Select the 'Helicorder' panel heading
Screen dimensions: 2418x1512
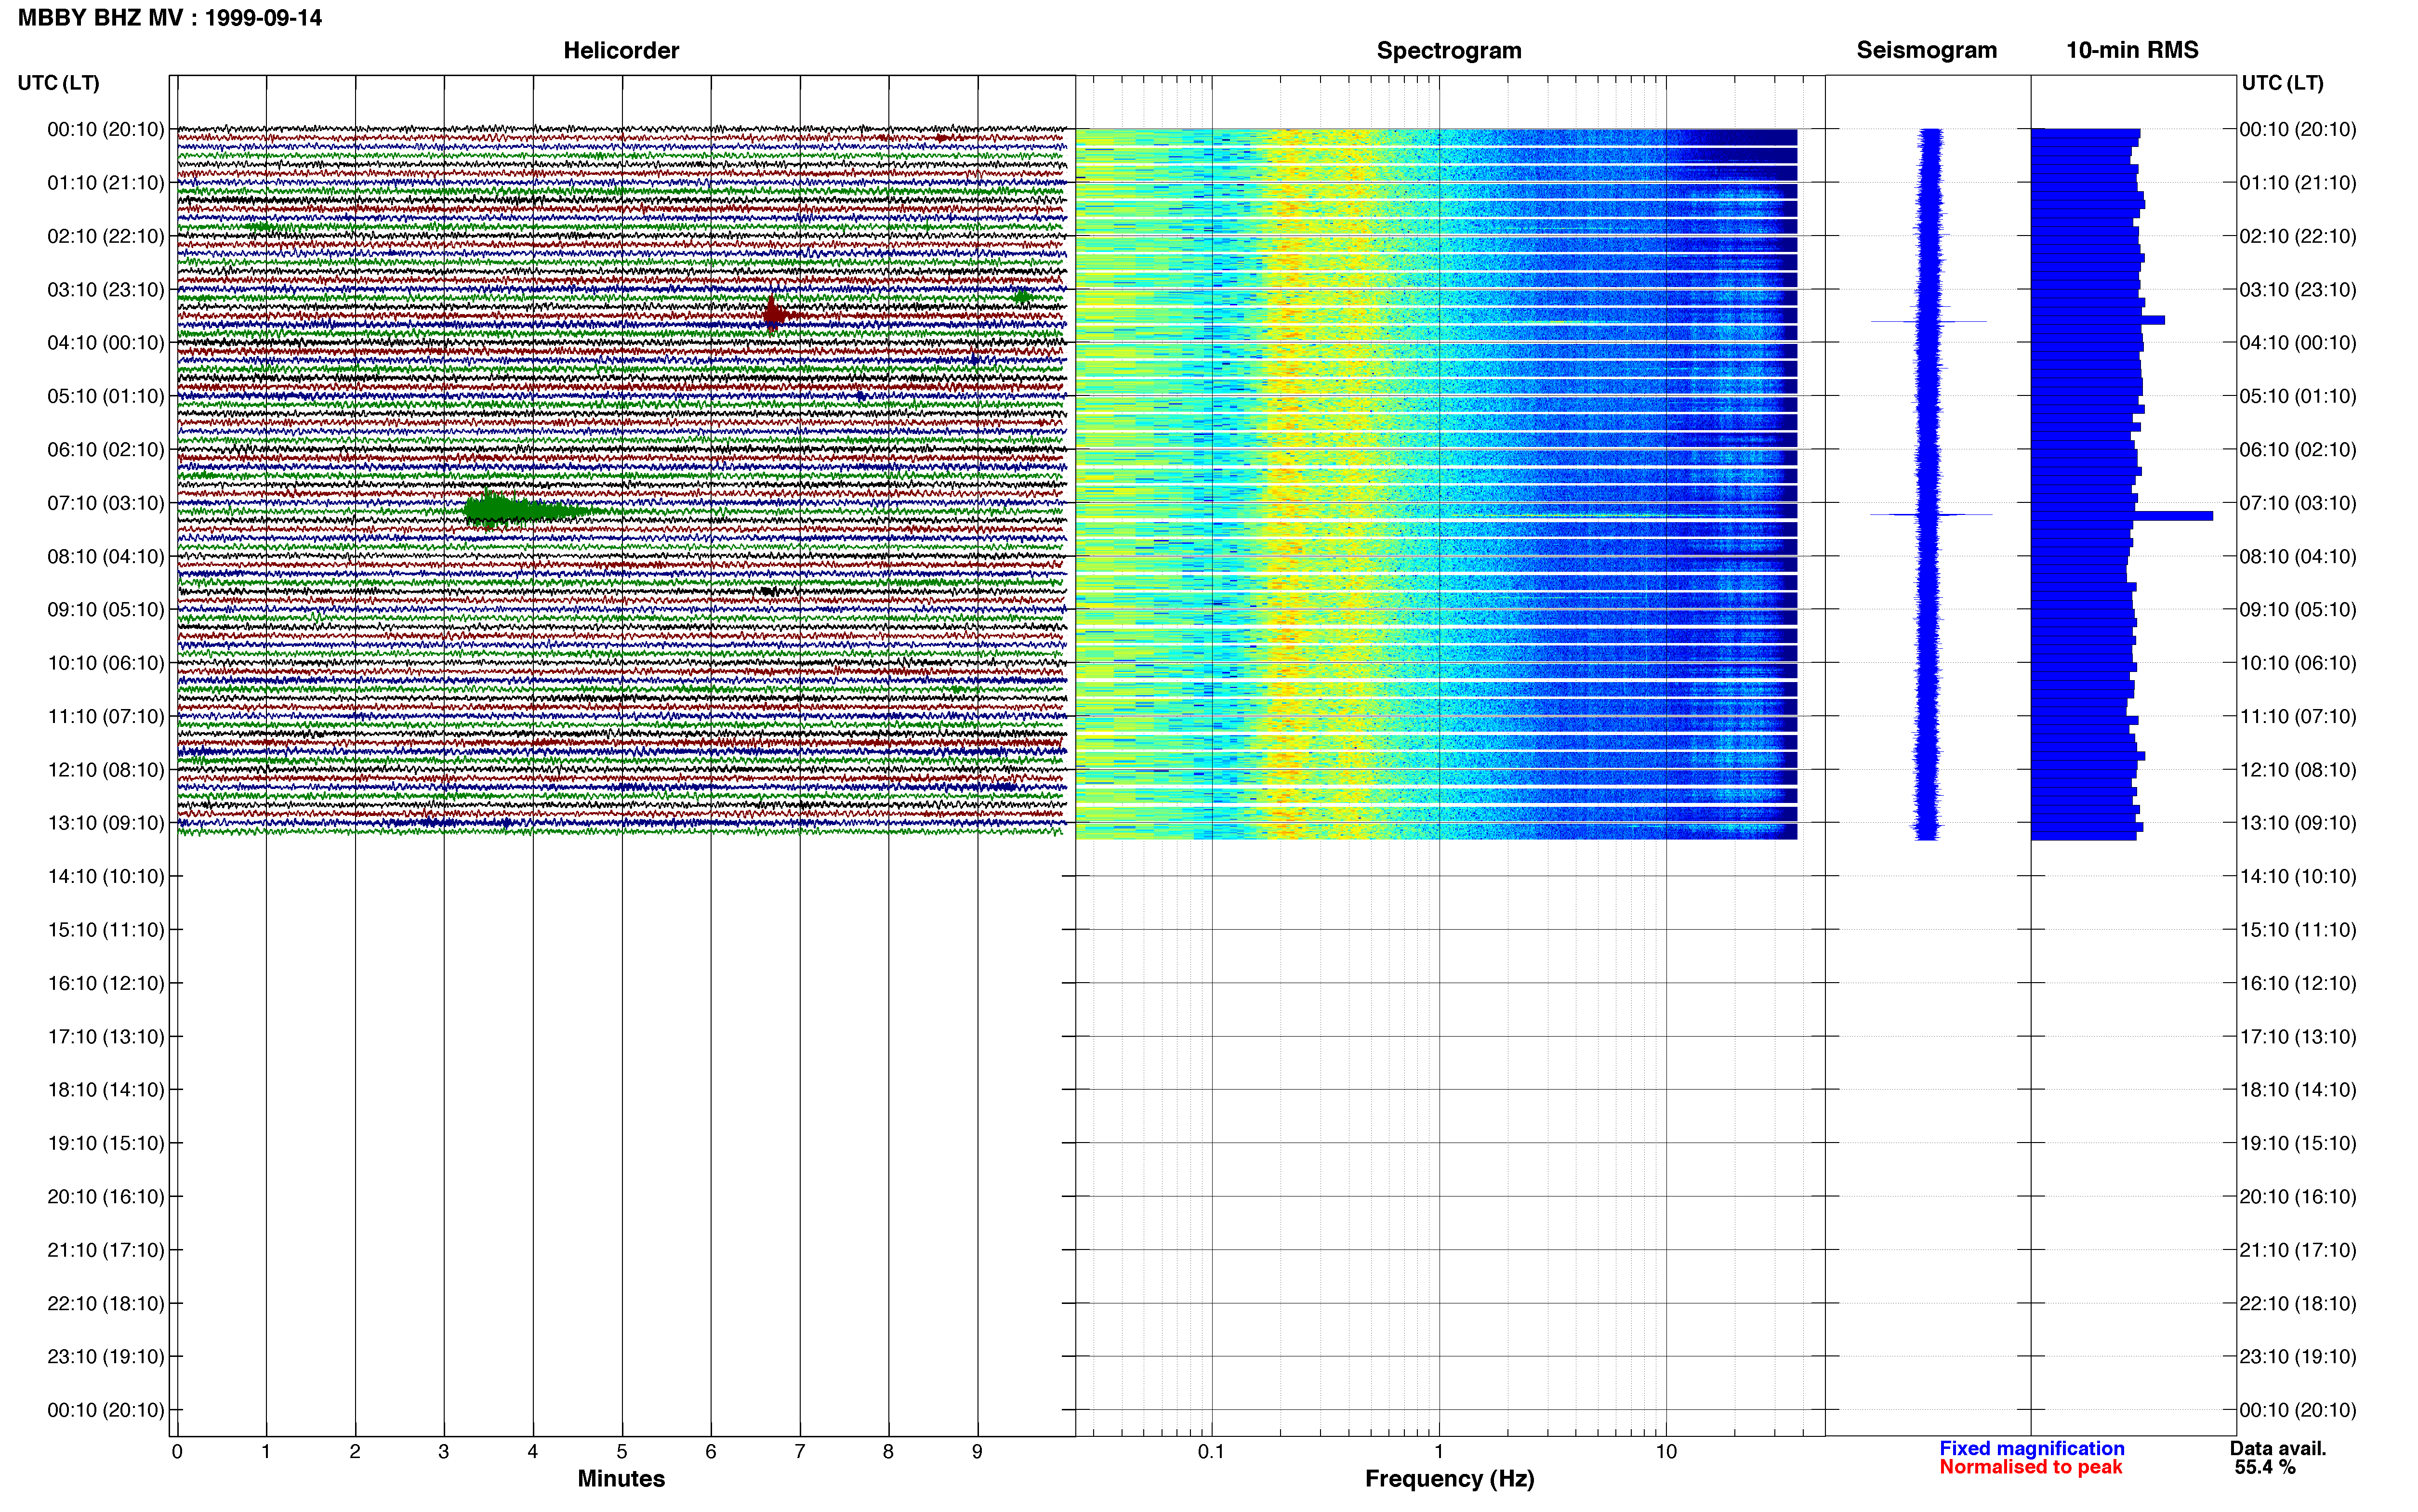pos(621,50)
